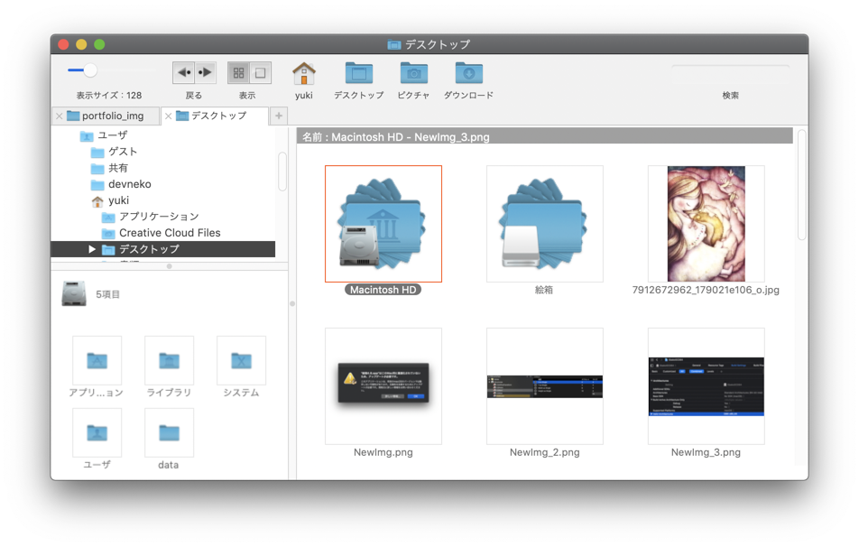Go to yuki home folder icon
Image resolution: width=859 pixels, height=547 pixels.
[x=303, y=73]
